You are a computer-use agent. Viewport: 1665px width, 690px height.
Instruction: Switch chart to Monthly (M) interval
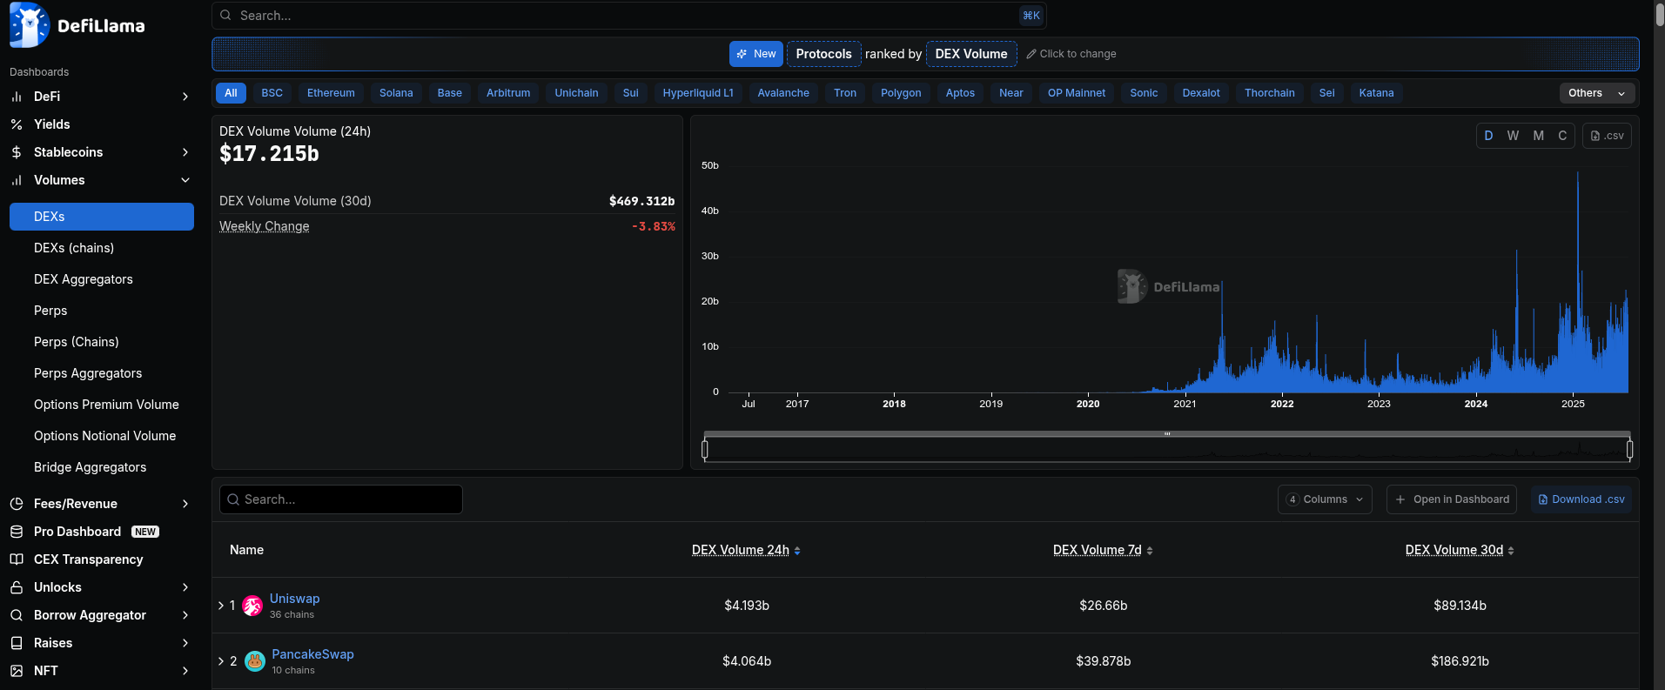click(1538, 136)
